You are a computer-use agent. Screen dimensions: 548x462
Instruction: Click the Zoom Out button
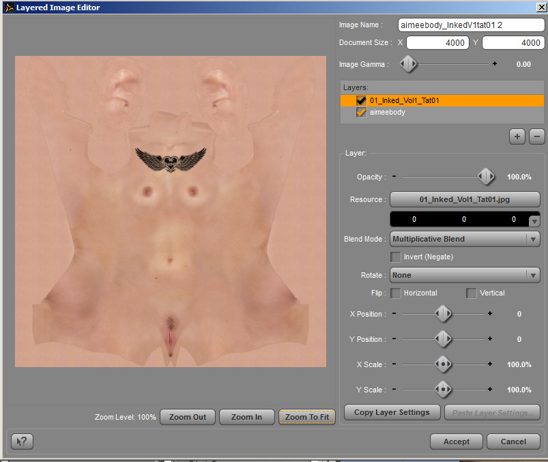(x=188, y=417)
